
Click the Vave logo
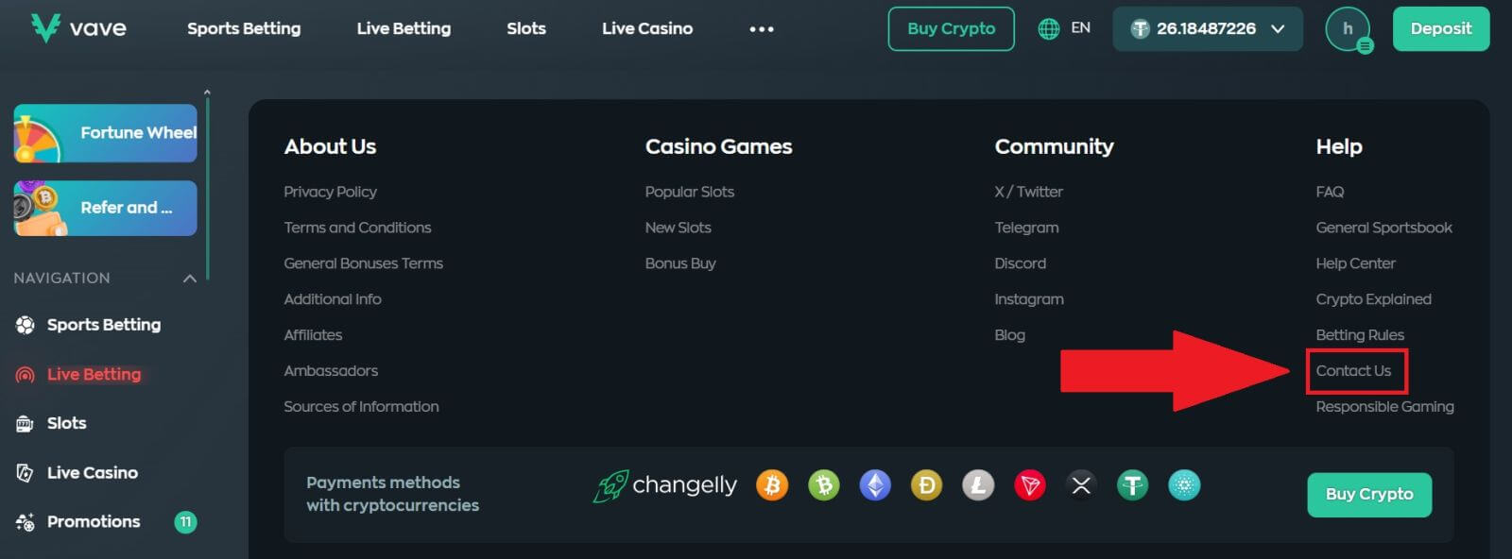(78, 28)
